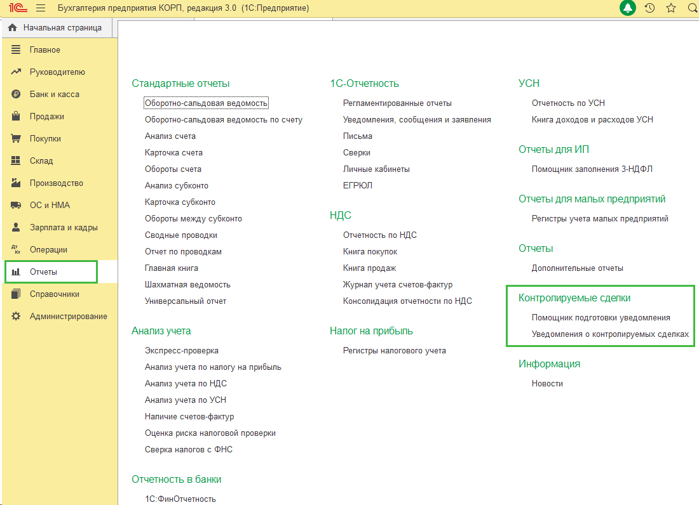Open the hamburger main menu icon
The width and height of the screenshot is (699, 505).
pyautogui.click(x=41, y=8)
